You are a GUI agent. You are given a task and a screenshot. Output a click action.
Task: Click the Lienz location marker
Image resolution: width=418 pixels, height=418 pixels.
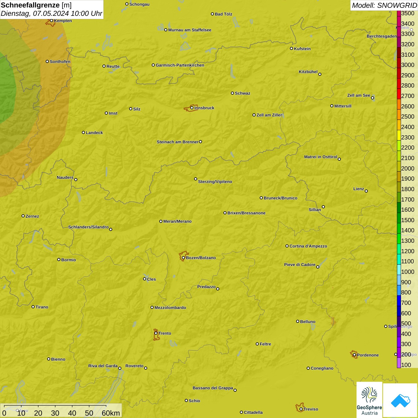click(x=366, y=191)
